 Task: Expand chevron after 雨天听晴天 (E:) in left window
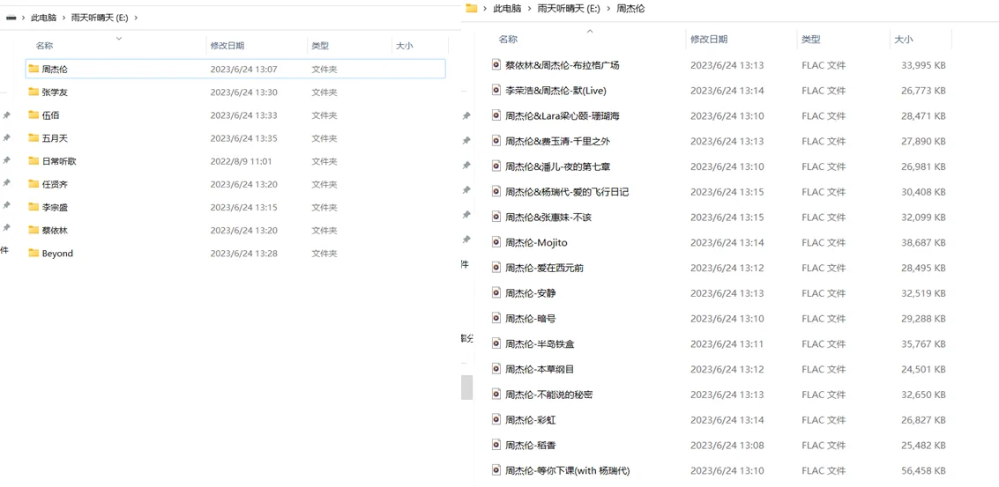point(137,18)
